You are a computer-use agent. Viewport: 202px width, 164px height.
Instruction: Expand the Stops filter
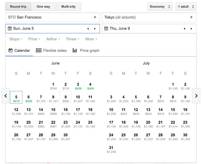coord(16,39)
